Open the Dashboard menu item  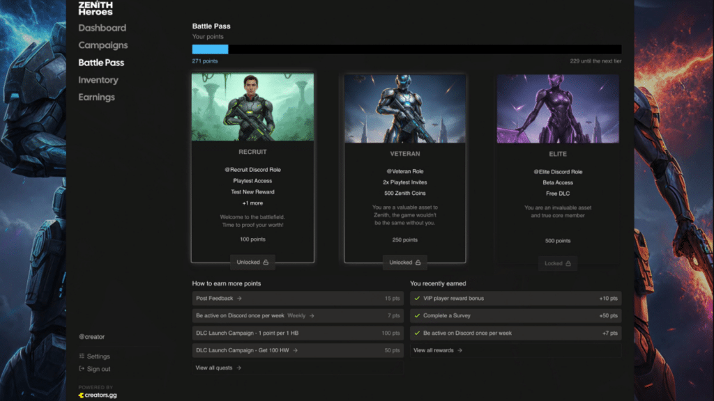102,28
